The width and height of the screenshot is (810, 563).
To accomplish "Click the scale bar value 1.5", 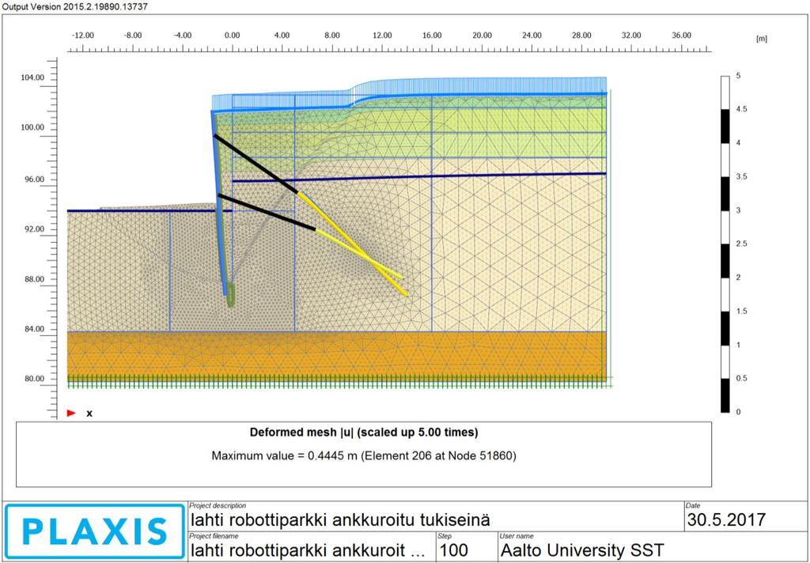I will coord(741,312).
